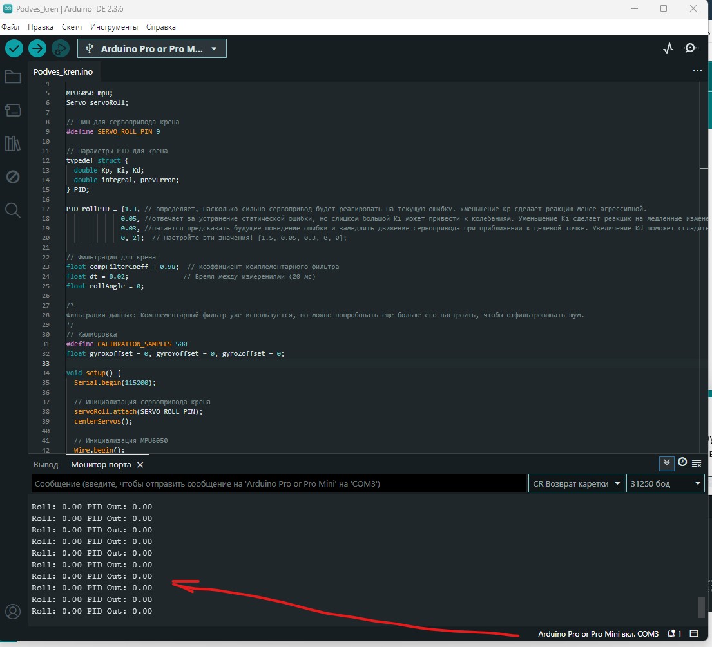Click the Verify (compile) checkmark icon
This screenshot has width=712, height=647.
pos(14,48)
